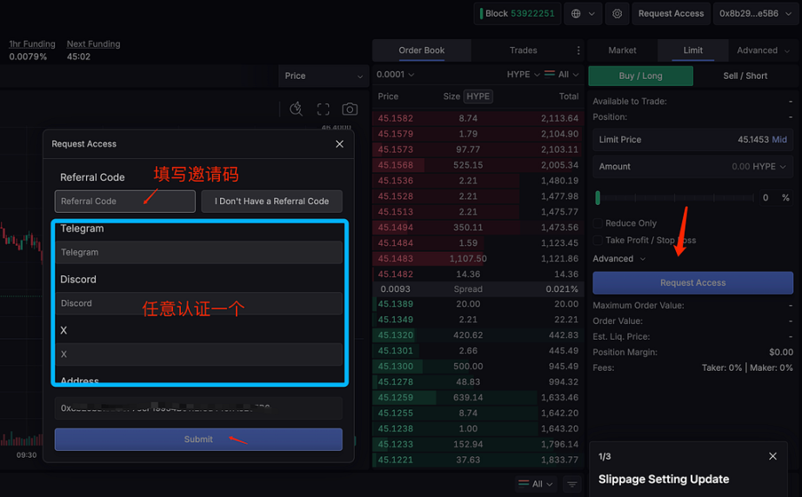802x497 pixels.
Task: Close the Request Access dialog
Action: tap(339, 144)
